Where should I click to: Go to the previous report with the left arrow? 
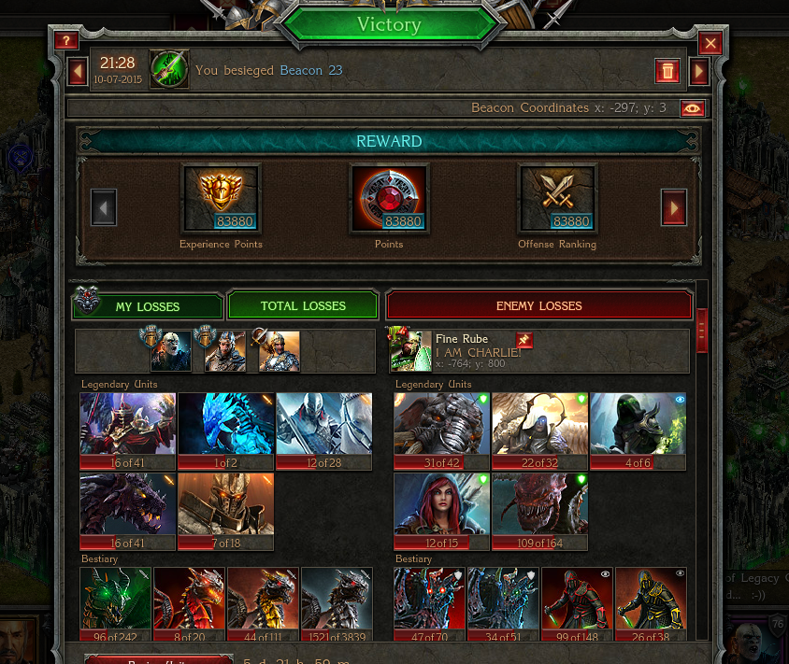click(x=78, y=71)
